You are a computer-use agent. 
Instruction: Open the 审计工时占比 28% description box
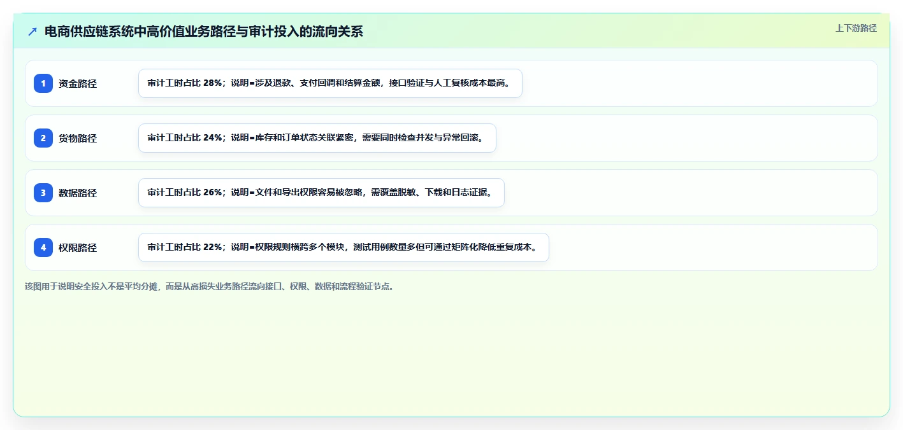click(x=330, y=83)
